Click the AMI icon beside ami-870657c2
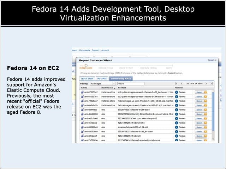226x169 pixels. 82,92
